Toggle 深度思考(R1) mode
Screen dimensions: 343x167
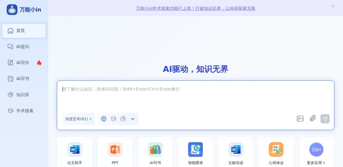click(x=78, y=119)
